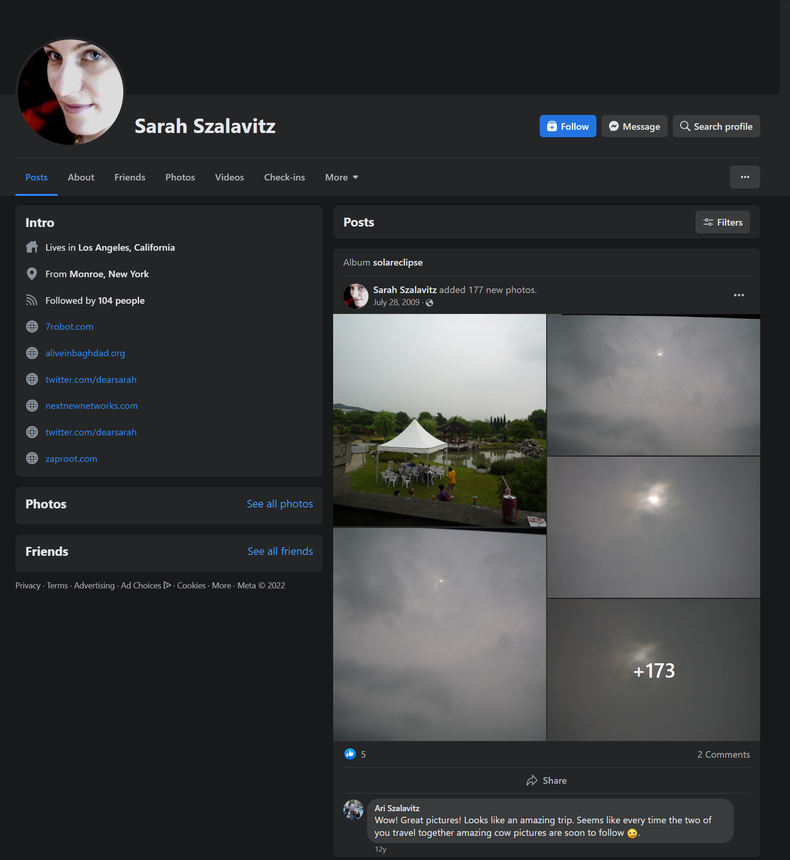Image resolution: width=790 pixels, height=860 pixels.
Task: Click globe icon beside 7robot.com
Action: click(x=32, y=327)
